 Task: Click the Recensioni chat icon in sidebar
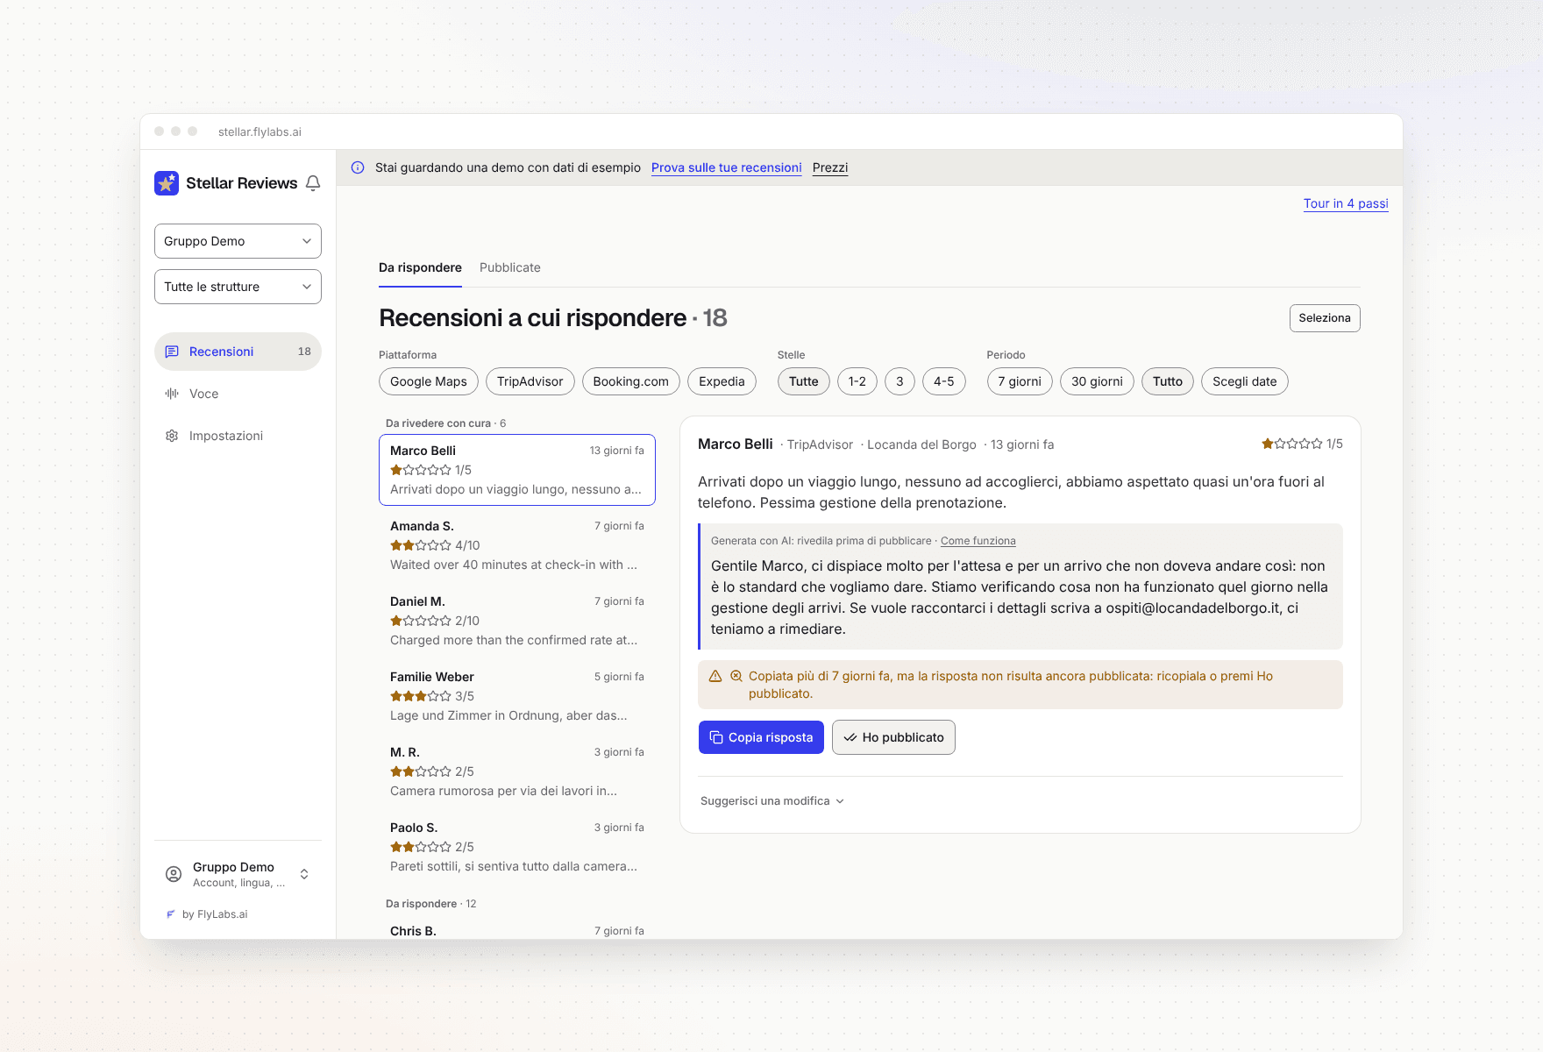tap(172, 352)
